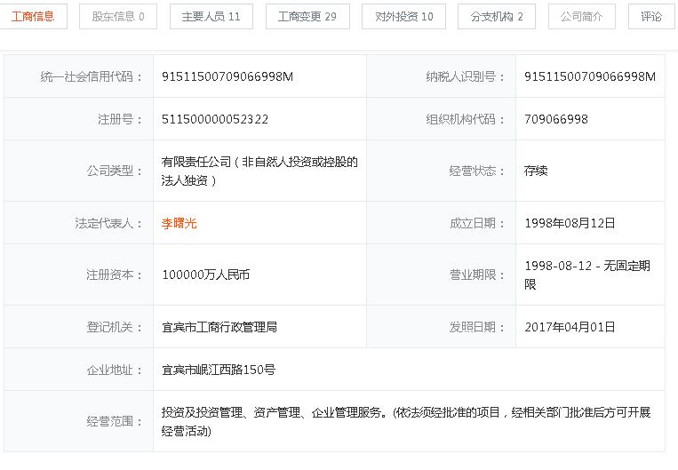The image size is (678, 470).
Task: Click the registration number 511500000052322
Action: coord(215,119)
